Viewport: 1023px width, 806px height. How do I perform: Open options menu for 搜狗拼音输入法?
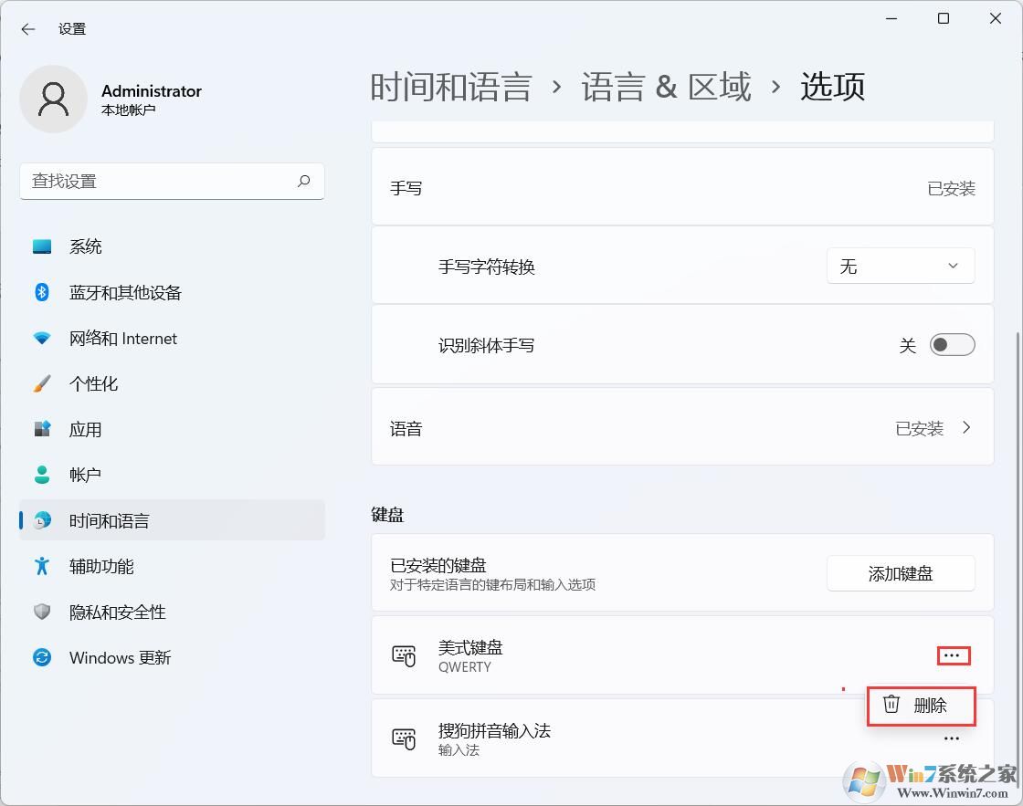click(x=951, y=738)
